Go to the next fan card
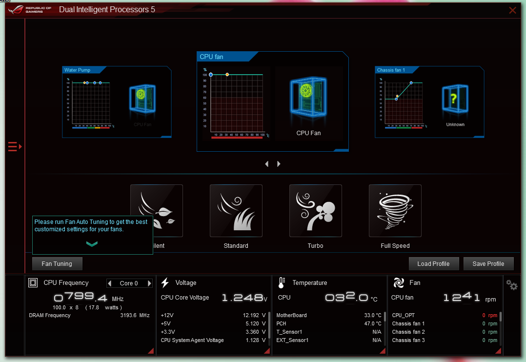 pyautogui.click(x=279, y=164)
